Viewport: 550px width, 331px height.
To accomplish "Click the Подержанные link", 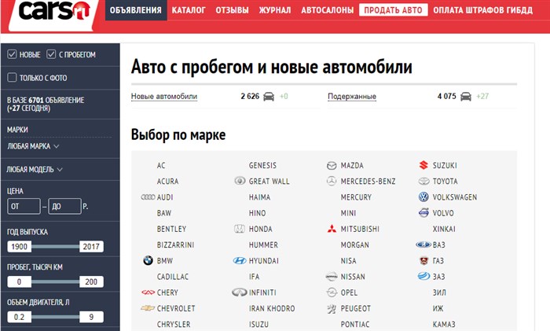I will click(x=351, y=97).
